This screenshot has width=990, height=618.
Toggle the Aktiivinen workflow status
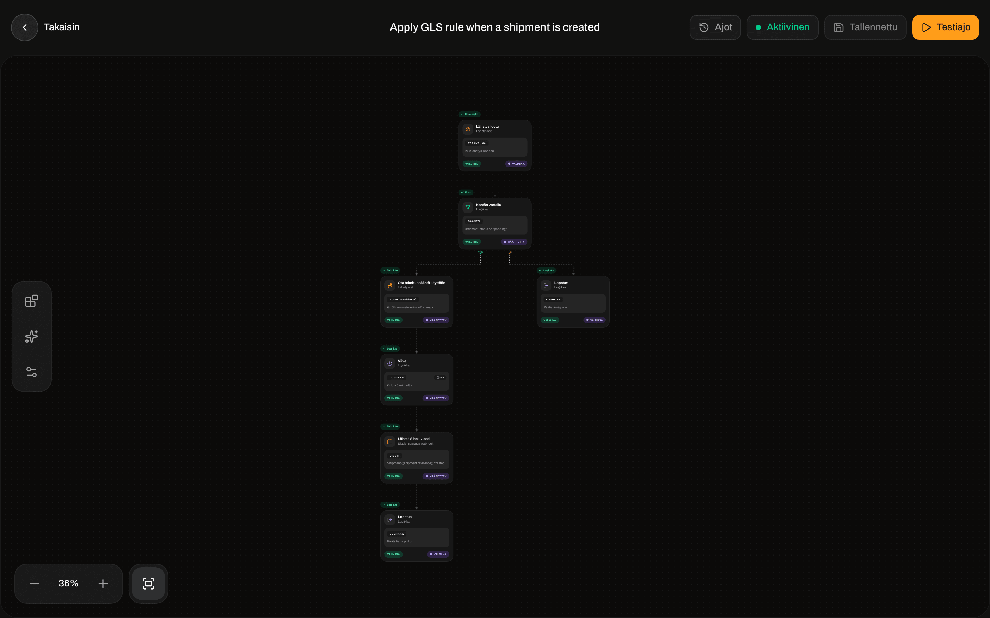pyautogui.click(x=782, y=27)
